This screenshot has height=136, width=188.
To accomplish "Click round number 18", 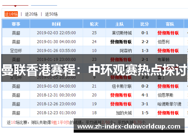I will 94,113.
